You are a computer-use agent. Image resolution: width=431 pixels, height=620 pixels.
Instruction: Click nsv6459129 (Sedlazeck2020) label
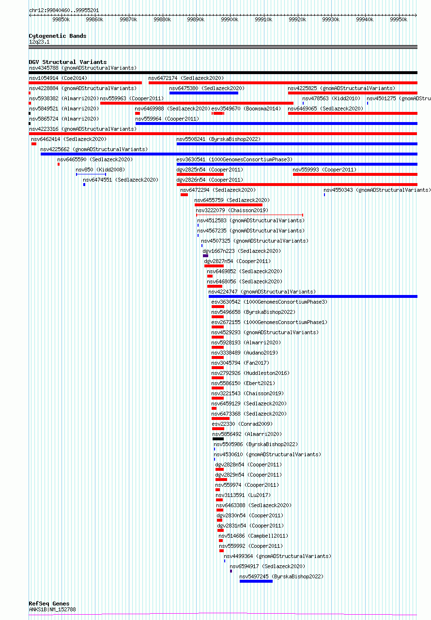click(x=249, y=403)
